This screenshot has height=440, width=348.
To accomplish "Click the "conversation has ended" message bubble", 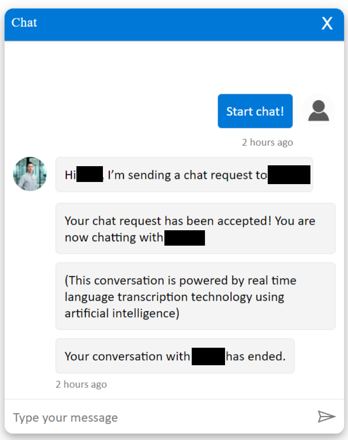I will [x=175, y=356].
